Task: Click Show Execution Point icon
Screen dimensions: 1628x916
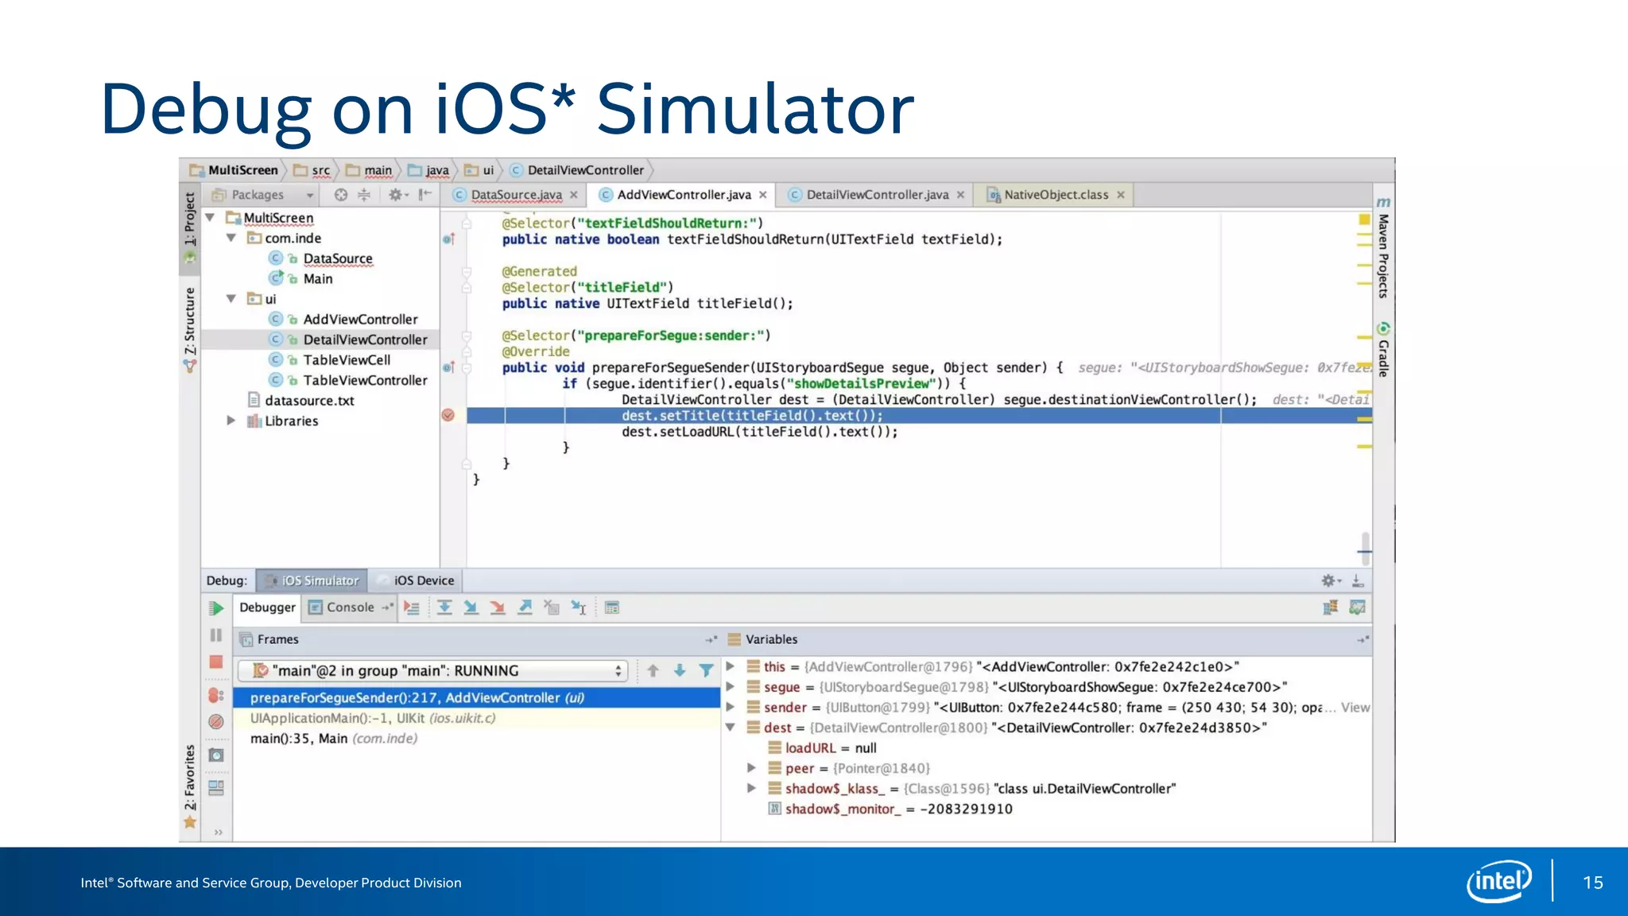Action: pos(412,608)
